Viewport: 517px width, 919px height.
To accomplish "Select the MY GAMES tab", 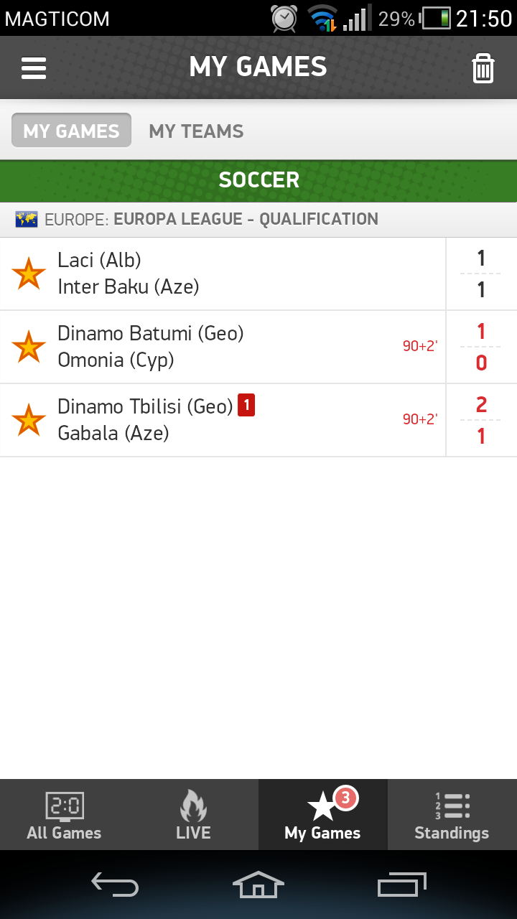I will point(71,131).
